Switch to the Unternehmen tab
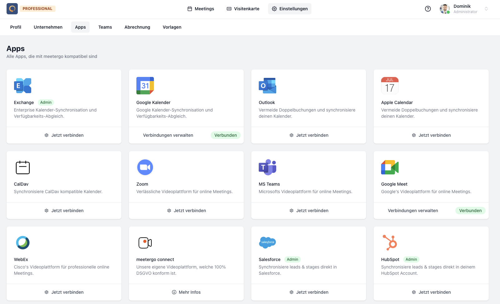 tap(48, 27)
